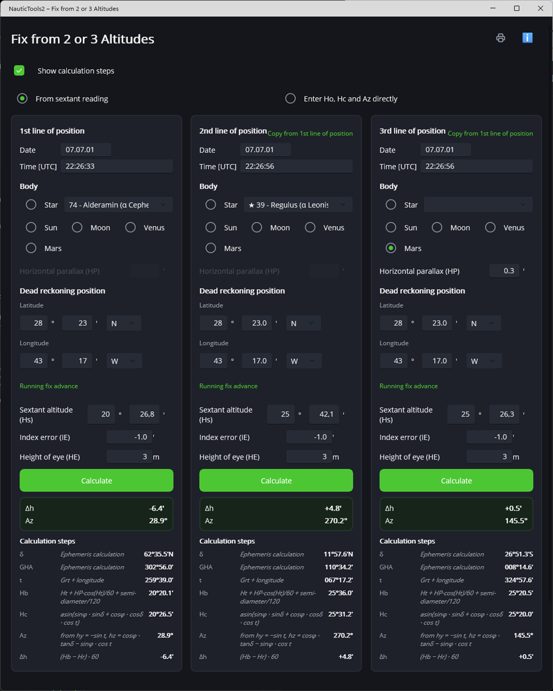
Task: Open Running fix advance in 2nd line
Action: tap(228, 386)
